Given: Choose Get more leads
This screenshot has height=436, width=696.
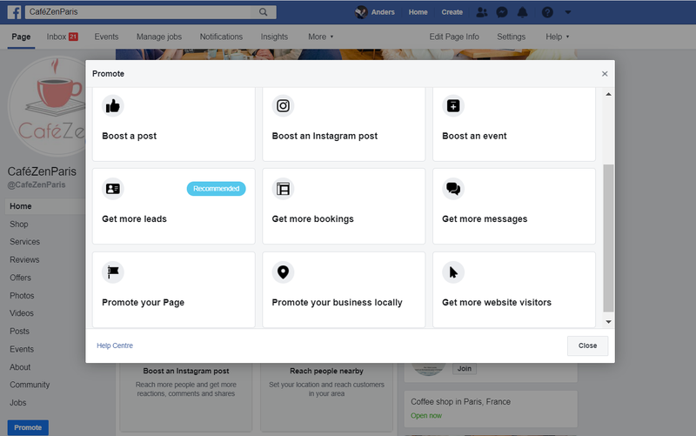Looking at the screenshot, I should click(173, 206).
